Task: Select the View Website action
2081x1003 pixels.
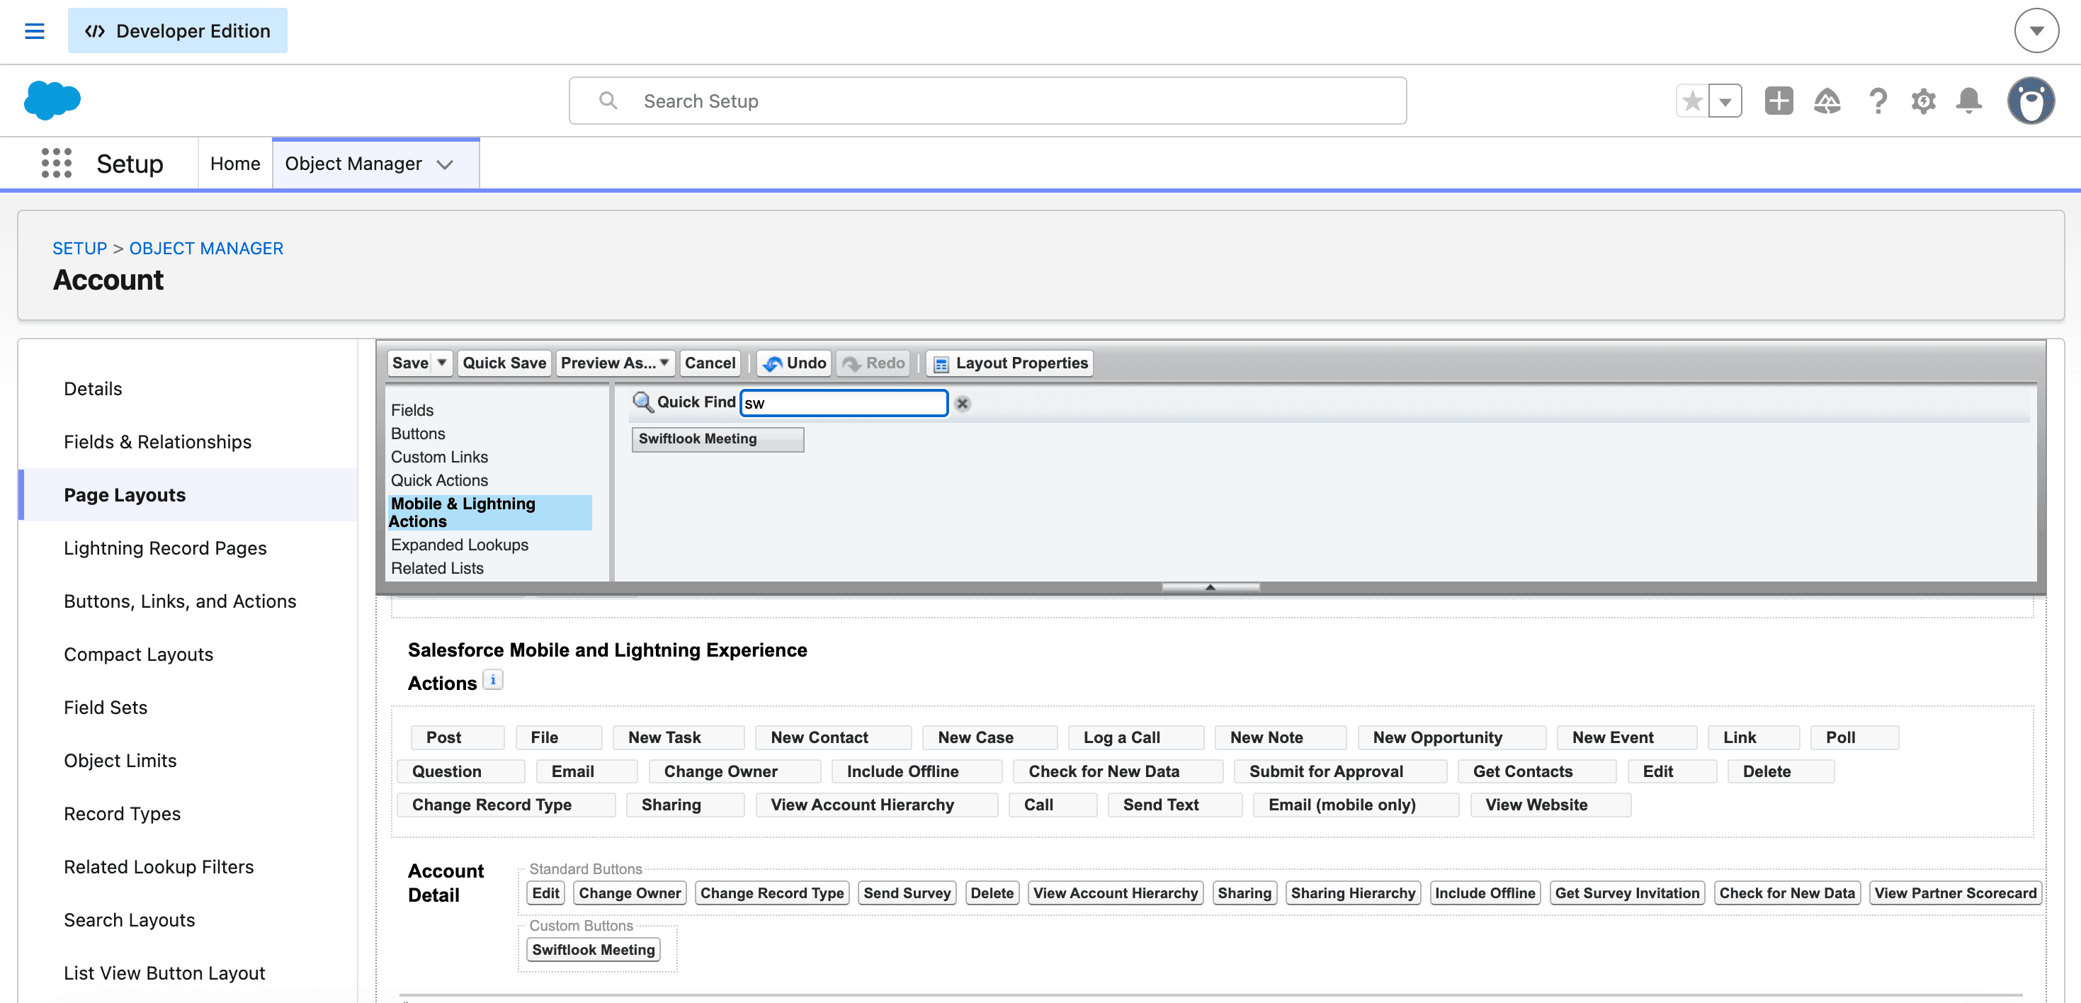Action: [1550, 805]
